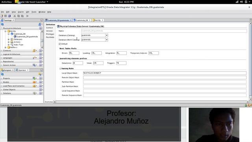Select Guatemala_DB.guatemala physical schema in tree
This screenshot has height=142, width=252.
point(27,37)
